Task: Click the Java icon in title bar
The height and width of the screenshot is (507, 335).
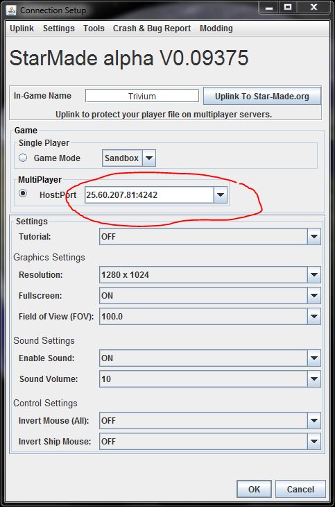Action: point(11,10)
